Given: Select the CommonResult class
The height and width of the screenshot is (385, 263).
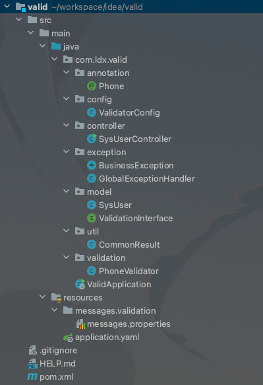Looking at the screenshot, I should [x=129, y=244].
